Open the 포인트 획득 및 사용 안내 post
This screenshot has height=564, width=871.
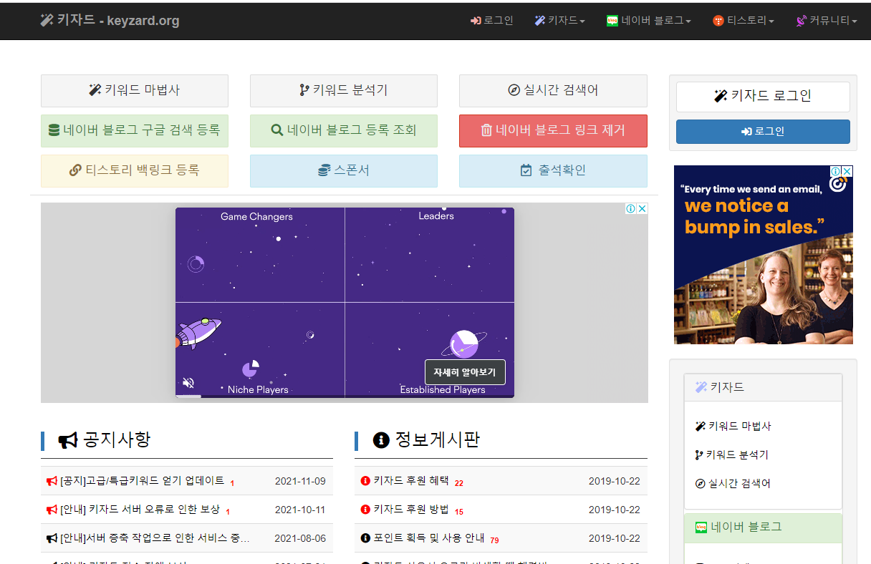tap(429, 538)
